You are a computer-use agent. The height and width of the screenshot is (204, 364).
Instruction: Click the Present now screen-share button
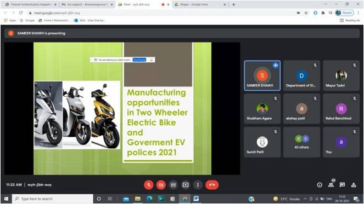pos(186,185)
